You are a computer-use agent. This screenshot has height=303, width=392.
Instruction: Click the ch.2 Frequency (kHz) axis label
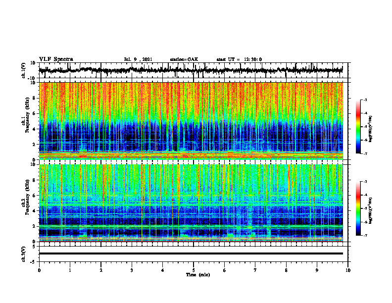click(25, 197)
